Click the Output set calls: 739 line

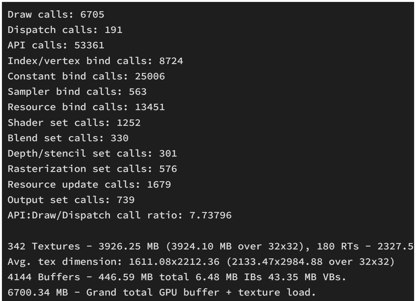[x=71, y=200]
